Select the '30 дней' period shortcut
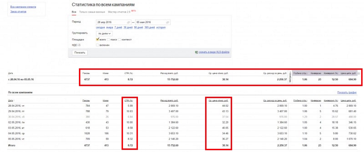This screenshot has width=364, height=152. (128, 28)
